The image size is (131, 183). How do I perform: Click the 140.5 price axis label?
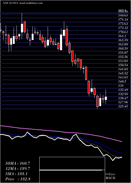(x=122, y=82)
